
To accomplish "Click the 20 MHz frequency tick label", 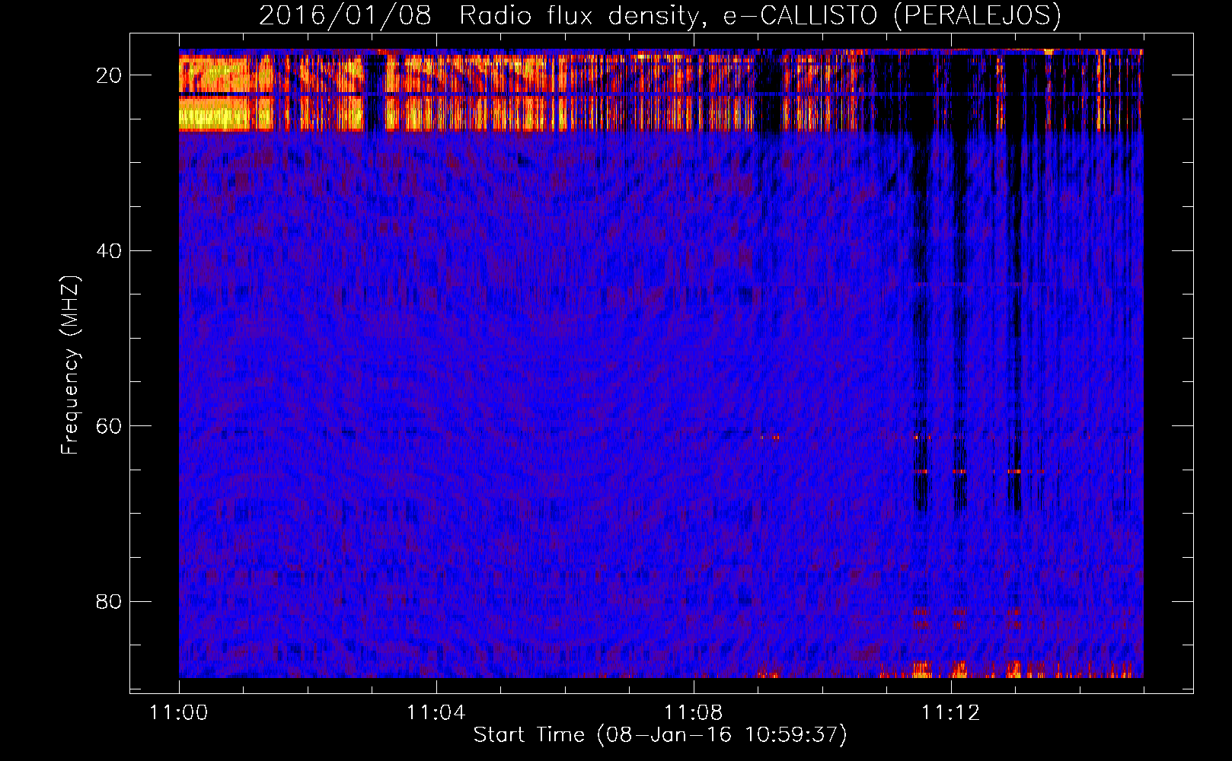I will tap(109, 75).
